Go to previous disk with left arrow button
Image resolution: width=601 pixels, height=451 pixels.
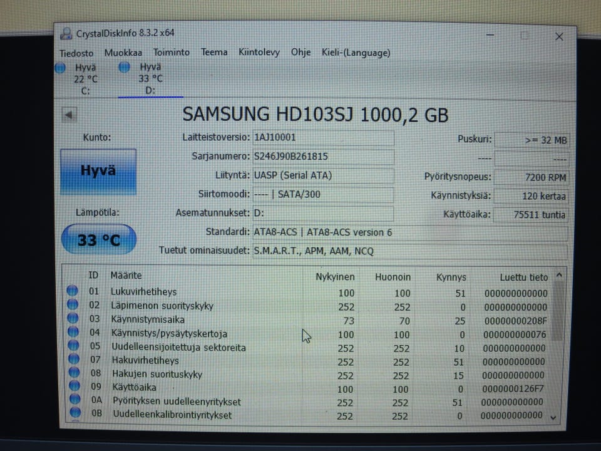(69, 115)
